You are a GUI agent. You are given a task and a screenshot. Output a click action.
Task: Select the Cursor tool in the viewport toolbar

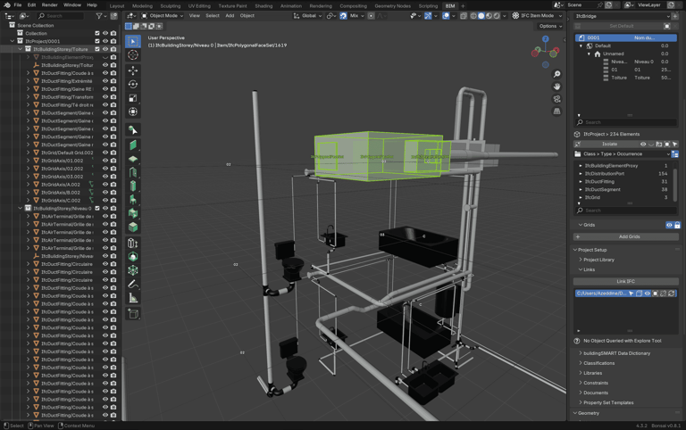(133, 55)
